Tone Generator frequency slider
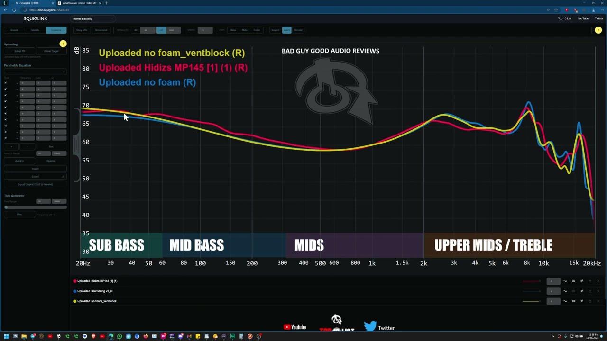The image size is (607, 341). coord(35,207)
